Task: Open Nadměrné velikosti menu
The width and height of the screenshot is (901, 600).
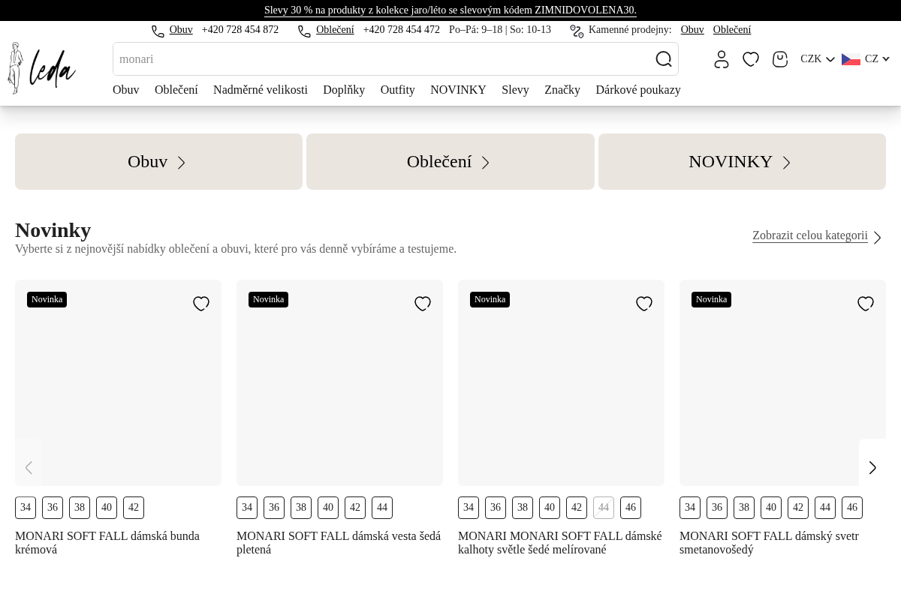Action: pos(261,90)
